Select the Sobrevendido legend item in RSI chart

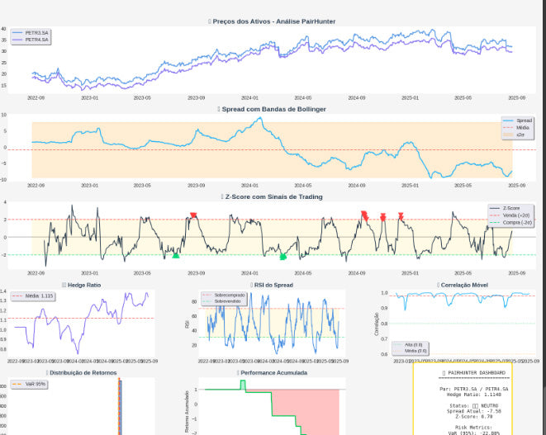pos(228,301)
